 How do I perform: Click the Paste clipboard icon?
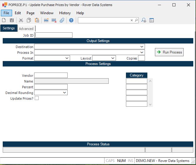[37, 20]
